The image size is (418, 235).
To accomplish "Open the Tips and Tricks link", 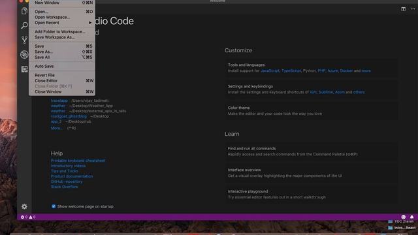I will tap(65, 171).
